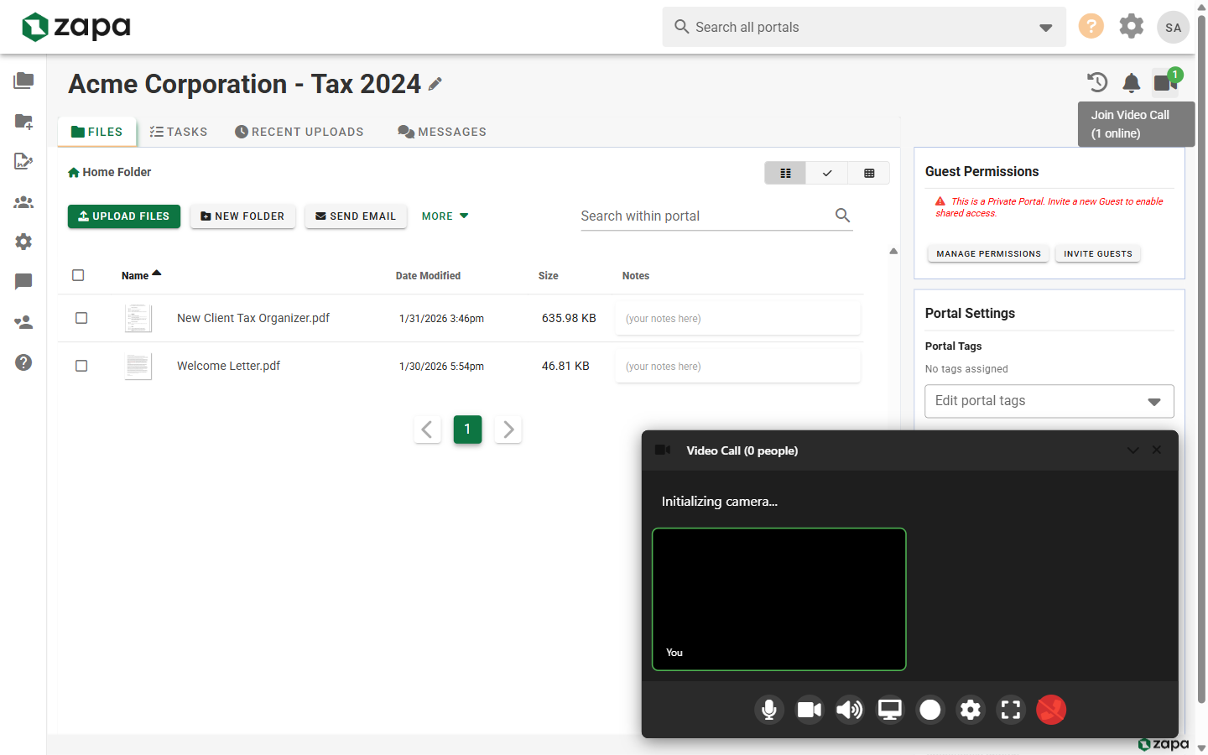Image resolution: width=1208 pixels, height=755 pixels.
Task: Click the add new portal sidebar icon
Action: 23,121
